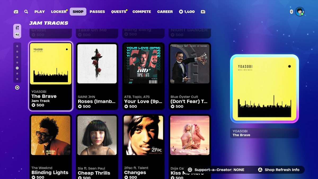The width and height of the screenshot is (318, 179).
Task: Open the menu icon beside avatar
Action: (291, 12)
